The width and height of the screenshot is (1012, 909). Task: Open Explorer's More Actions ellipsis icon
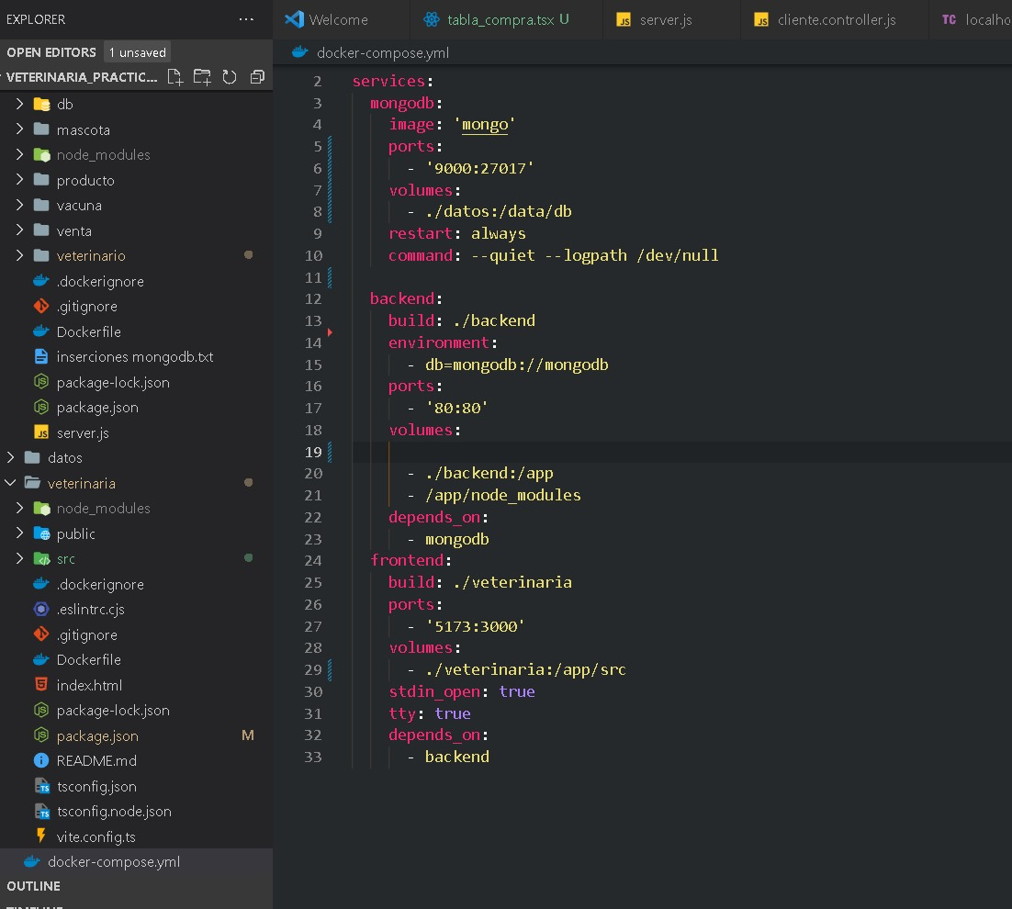246,18
